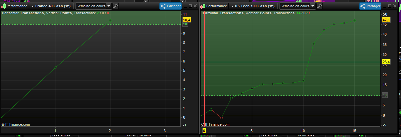The height and width of the screenshot is (137, 401).
Task: Open instrument dropdown France 40 Cash (1€)
Action: pos(51,6)
